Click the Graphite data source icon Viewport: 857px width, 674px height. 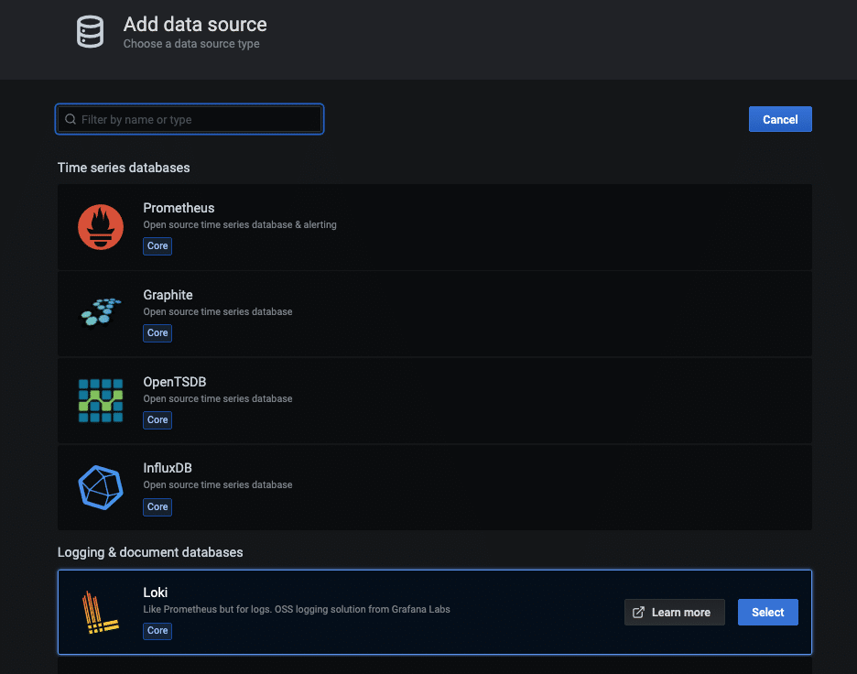[x=100, y=313]
